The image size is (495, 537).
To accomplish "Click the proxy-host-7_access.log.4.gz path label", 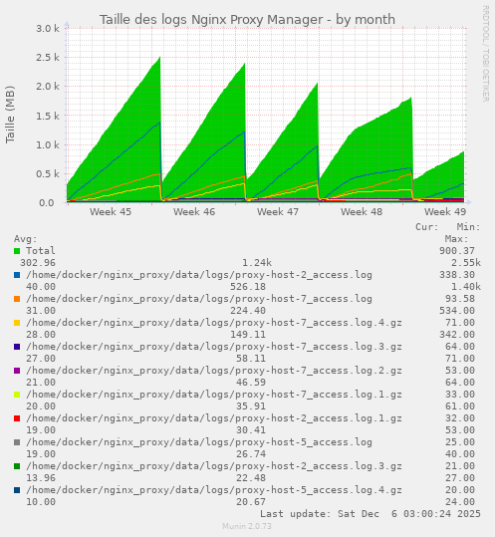I will tap(214, 323).
